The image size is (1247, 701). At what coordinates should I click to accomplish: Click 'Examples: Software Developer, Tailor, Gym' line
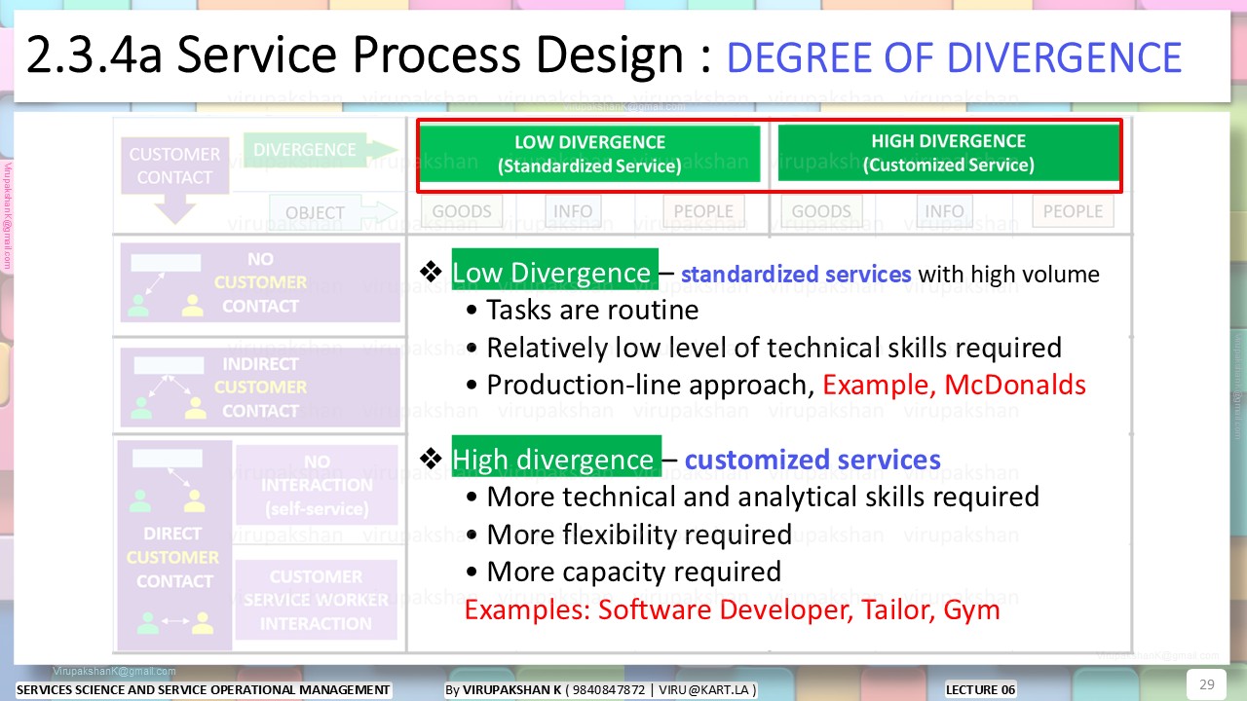733,610
